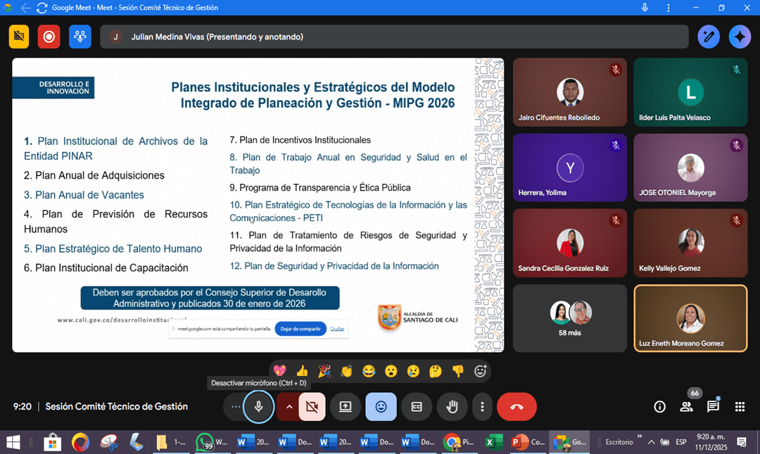Viewport: 760px width, 454px height.
Task: Open the present screen option
Action: (346, 407)
